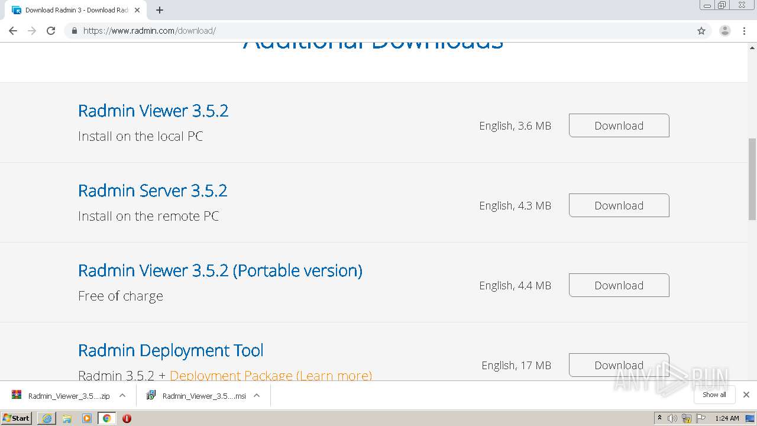Open the Radmin Server 3.5.2 title link
Screen dimensions: 757x426
(153, 191)
